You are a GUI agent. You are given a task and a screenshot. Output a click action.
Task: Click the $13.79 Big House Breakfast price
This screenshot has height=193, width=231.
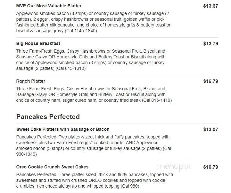click(x=210, y=43)
